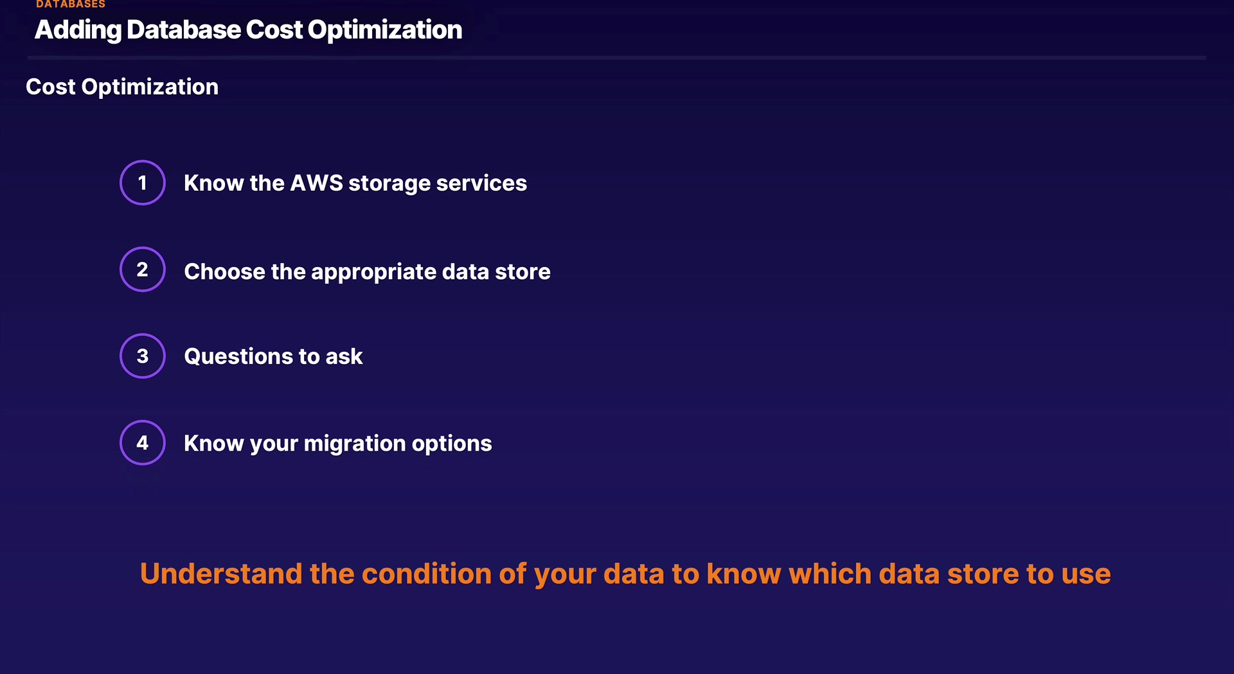This screenshot has height=674, width=1234.
Task: Click the numbered circle icon 1
Action: (143, 183)
